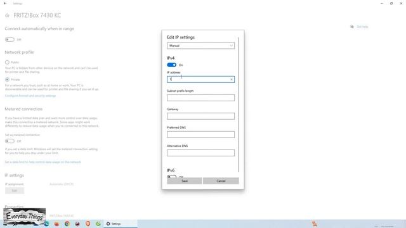The width and height of the screenshot is (406, 228).
Task: Go back with the Settings back arrow
Action: (5, 3)
